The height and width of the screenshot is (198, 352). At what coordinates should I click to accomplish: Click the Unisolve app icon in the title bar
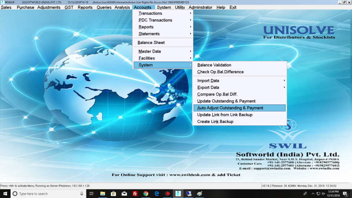pos(2,2)
